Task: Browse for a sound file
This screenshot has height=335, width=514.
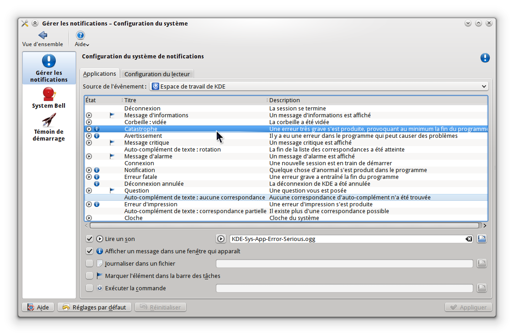Action: click(x=482, y=239)
